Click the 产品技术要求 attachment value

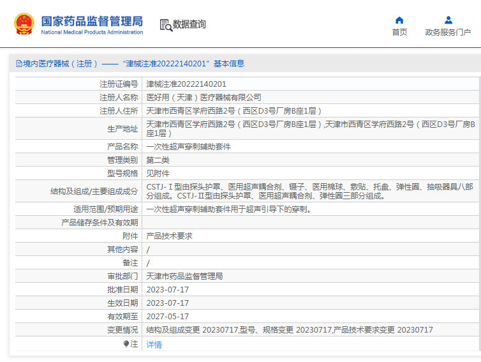tap(169, 236)
